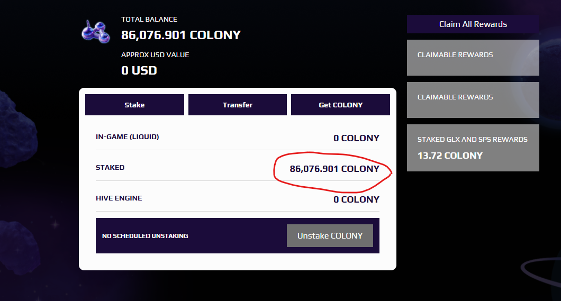Click the total balance 86,076.901 COLONY heading

tap(181, 35)
